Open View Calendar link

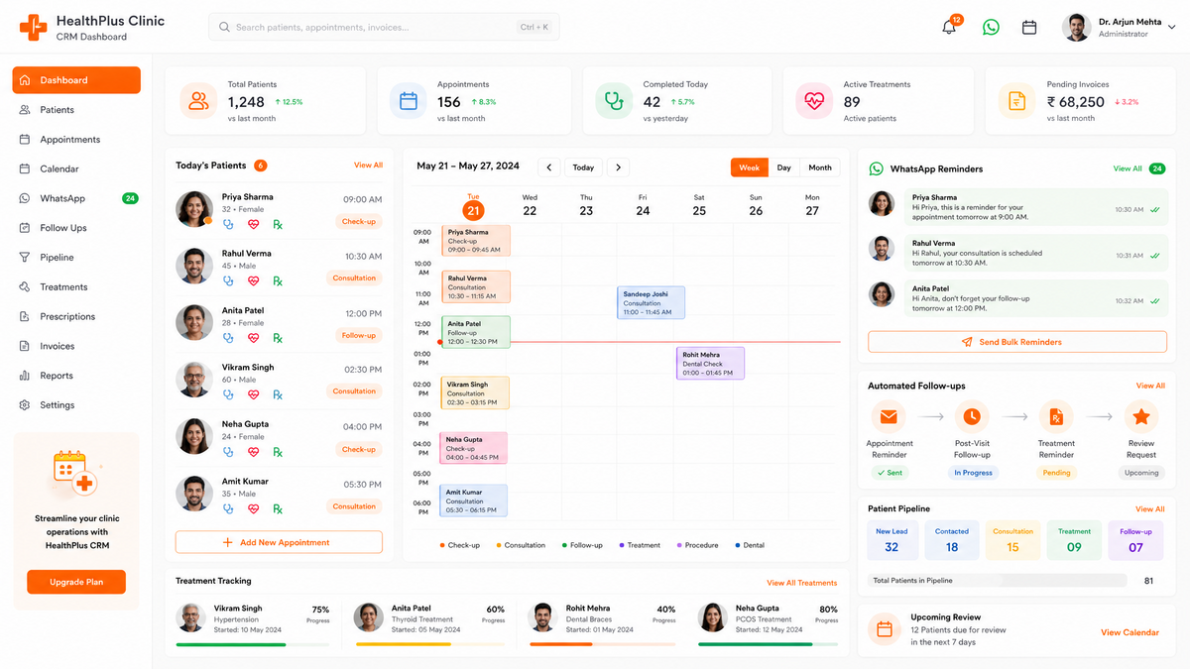1130,632
